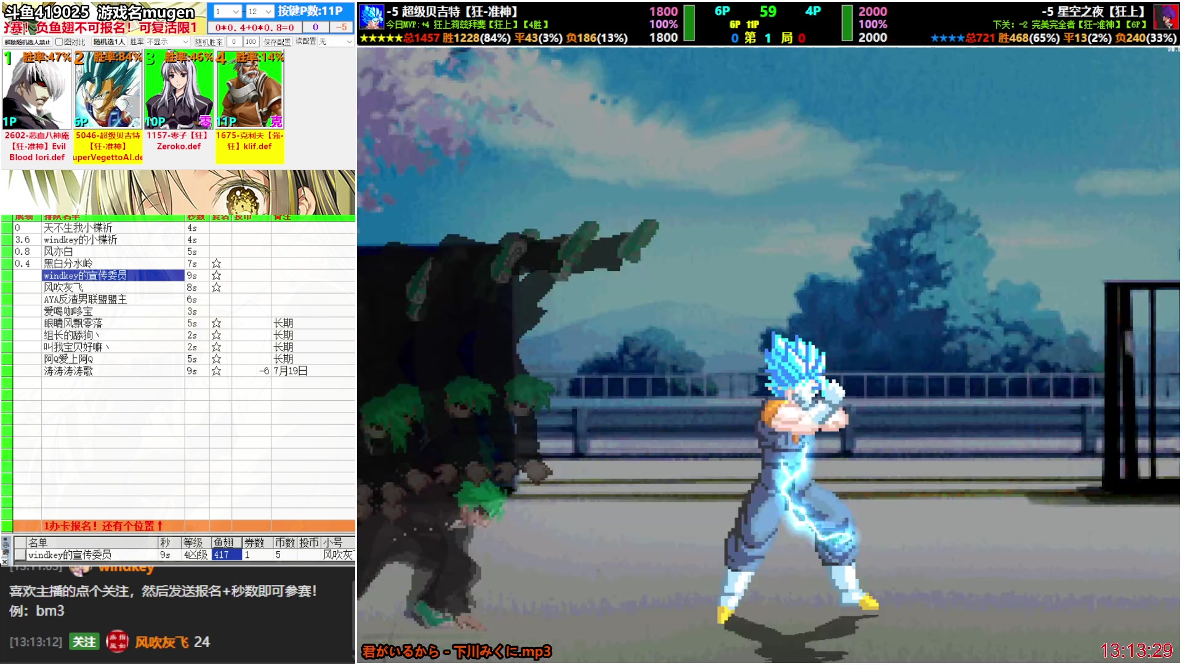Open the first P-range dropdown showing 1
Screen dimensions: 1182x665
[227, 11]
